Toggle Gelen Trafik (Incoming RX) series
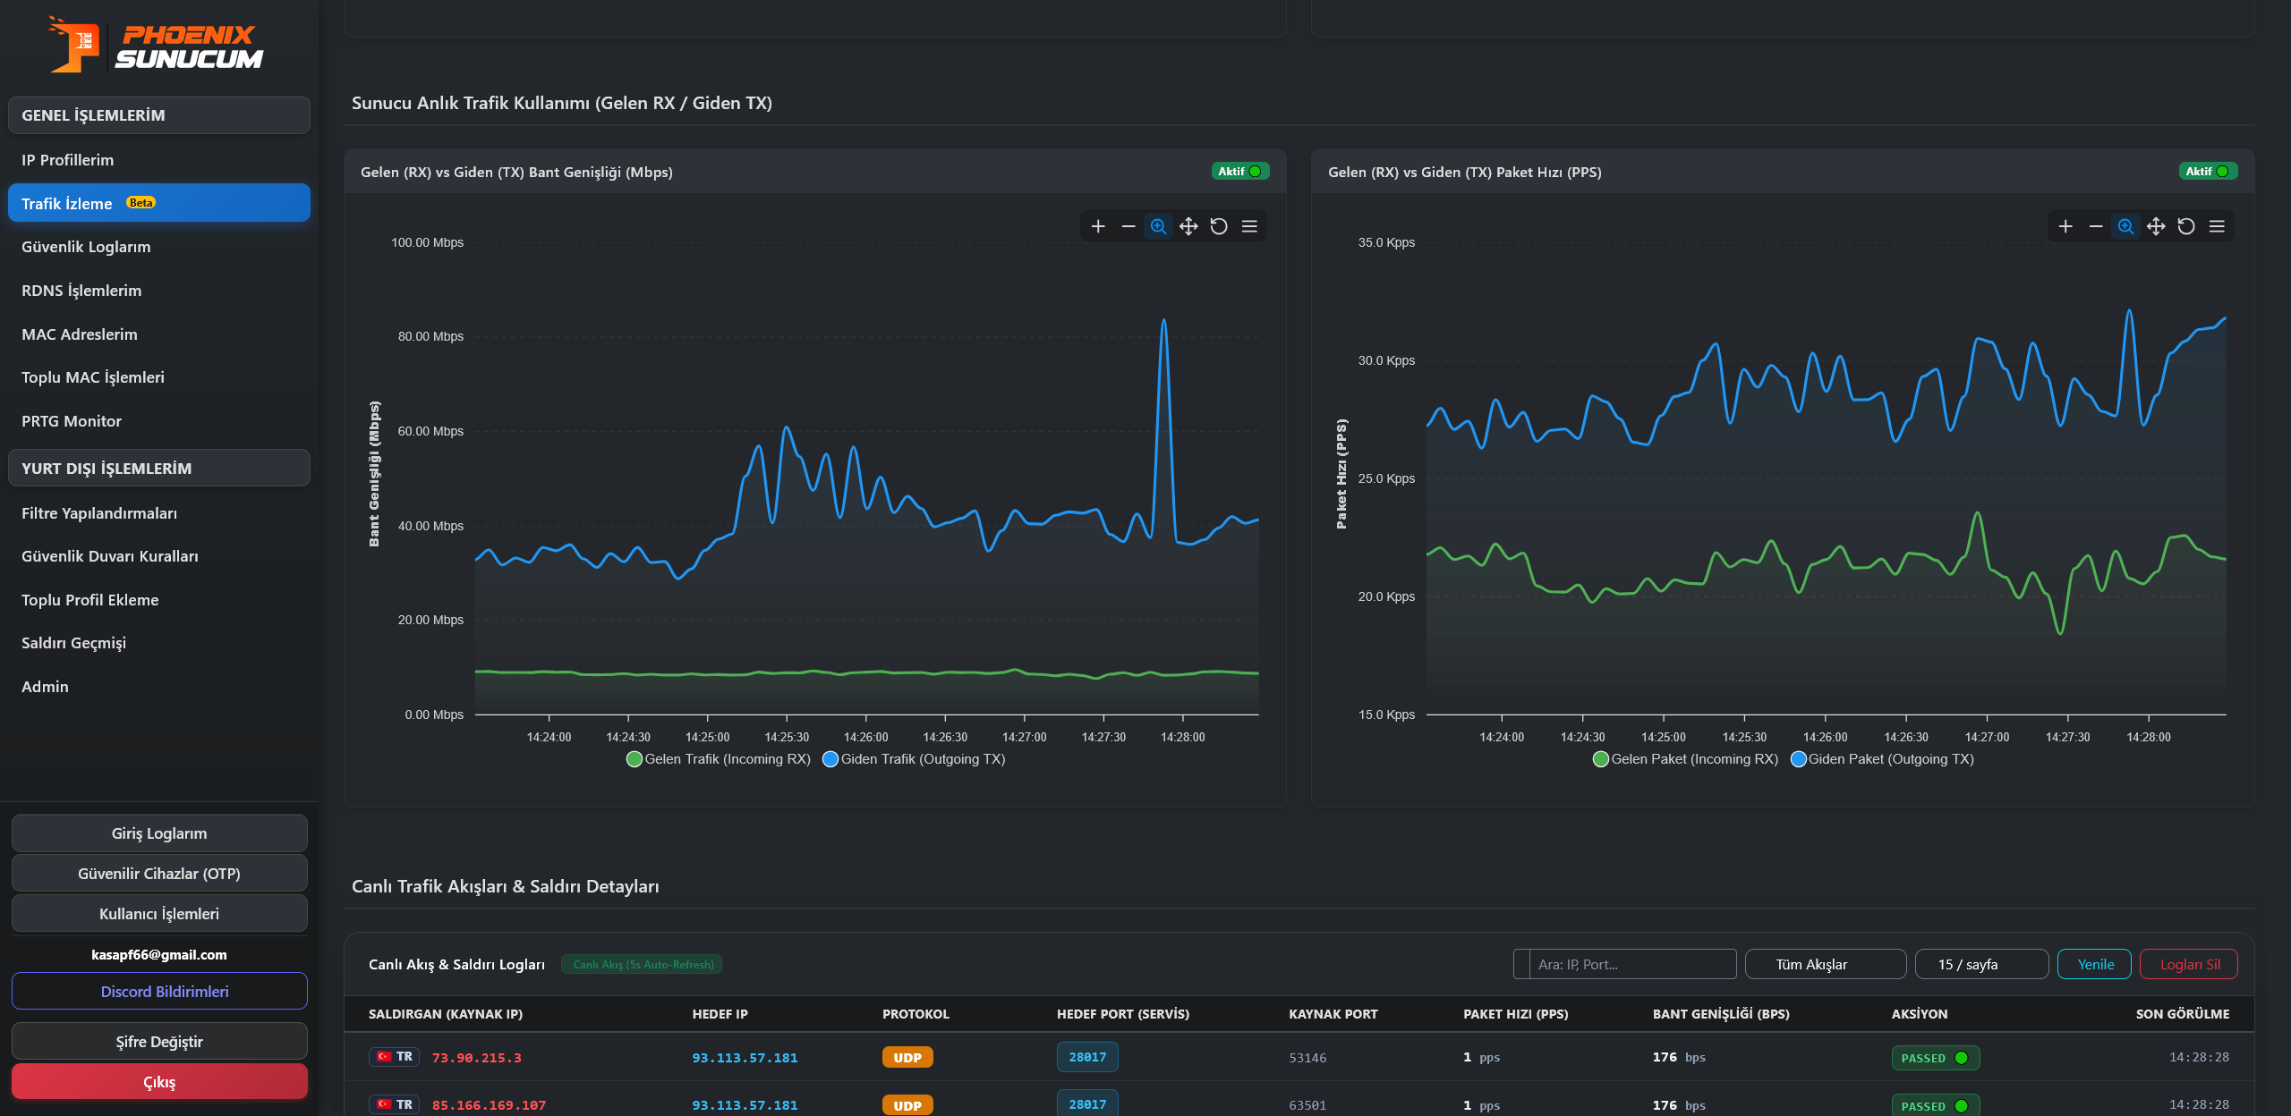 click(x=719, y=759)
